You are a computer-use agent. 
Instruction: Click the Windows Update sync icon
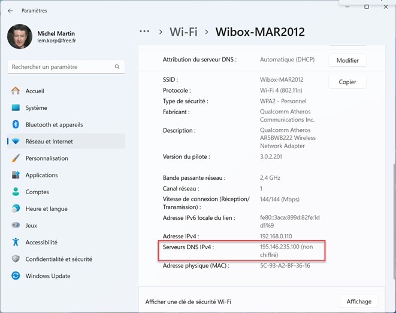coord(16,276)
